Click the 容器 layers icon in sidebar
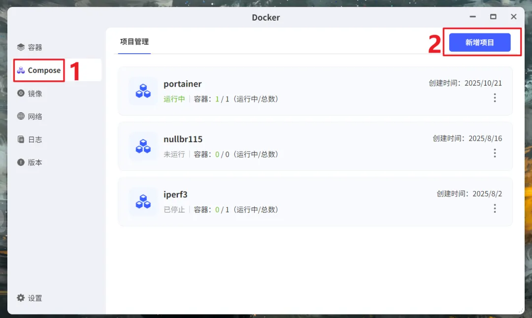Screen dimensions: 532x318 click(21, 47)
